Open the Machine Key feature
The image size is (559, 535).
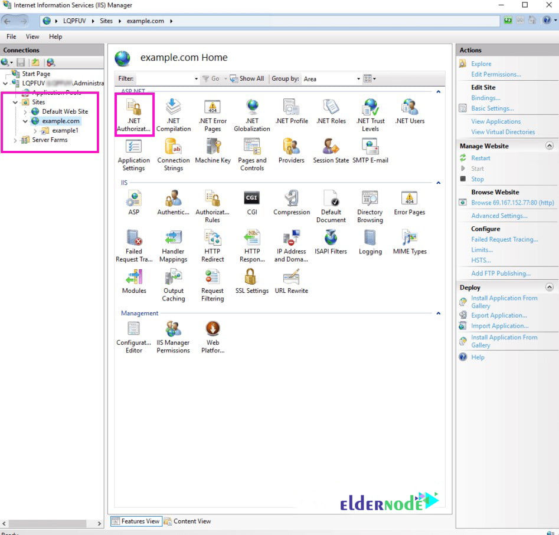pyautogui.click(x=213, y=151)
